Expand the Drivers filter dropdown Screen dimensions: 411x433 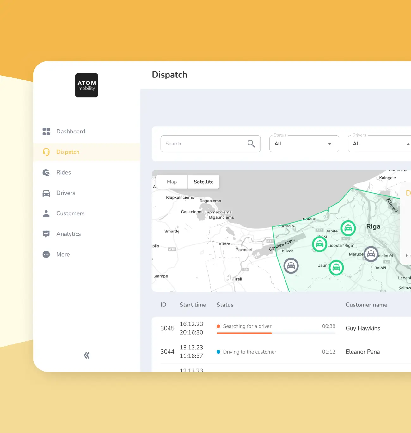point(408,144)
